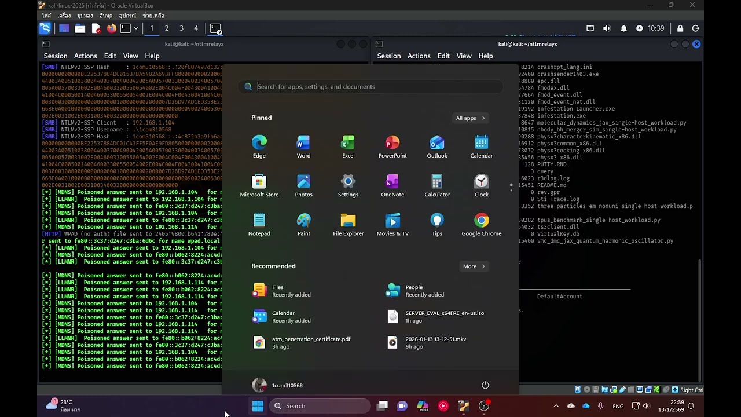
Task: Open the Clock app
Action: (482, 185)
